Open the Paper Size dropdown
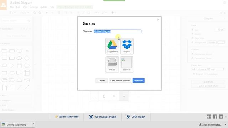This screenshot has height=128, width=228. coord(208,69)
